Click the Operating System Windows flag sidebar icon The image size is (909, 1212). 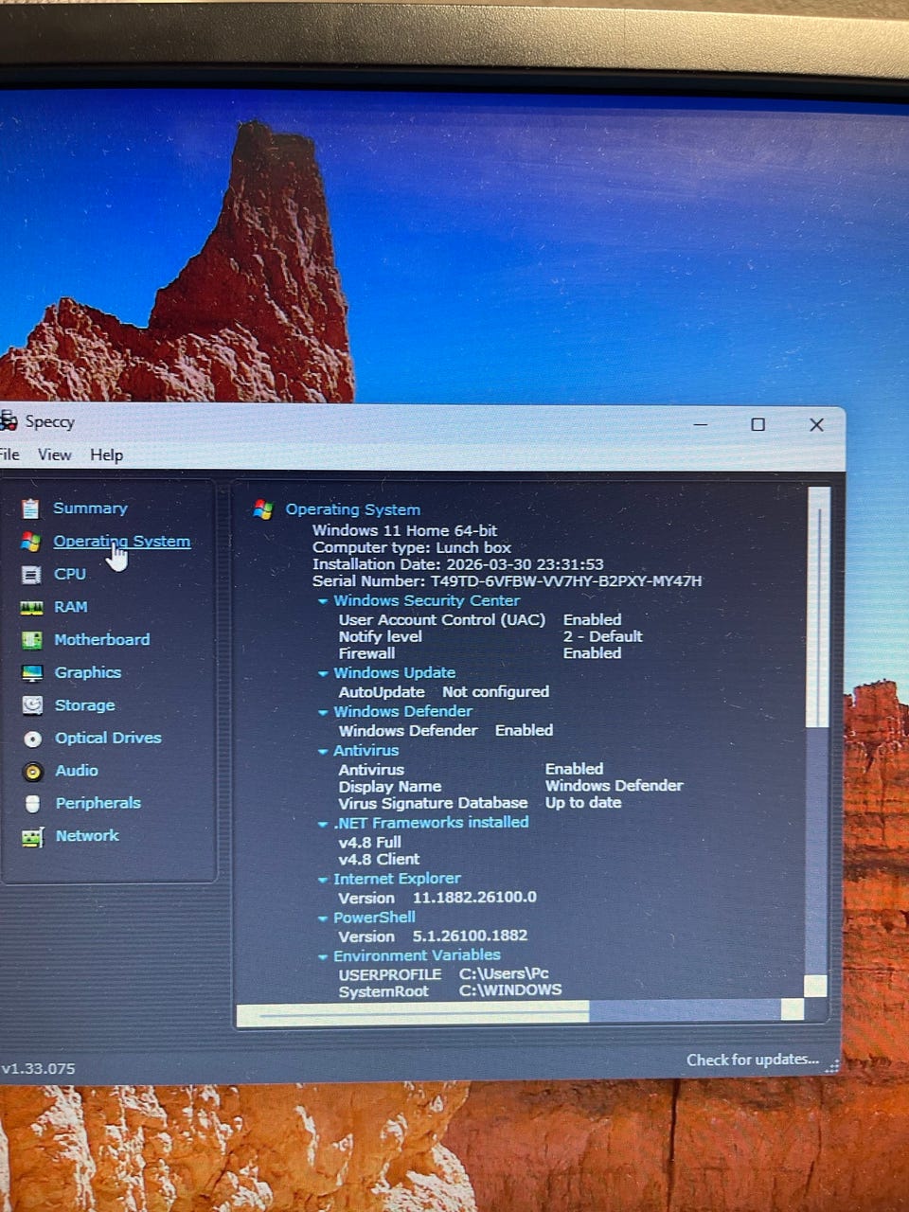coord(31,542)
